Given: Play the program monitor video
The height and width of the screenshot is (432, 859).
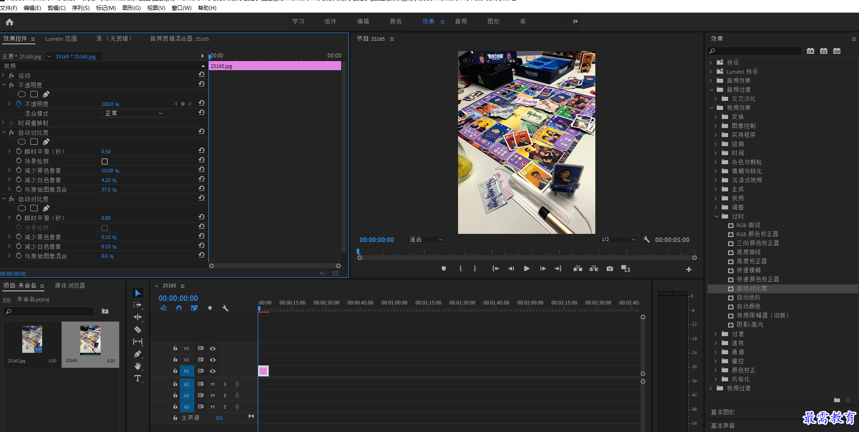Looking at the screenshot, I should point(526,269).
